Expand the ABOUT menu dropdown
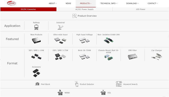169x97 pixels. pos(53,3)
